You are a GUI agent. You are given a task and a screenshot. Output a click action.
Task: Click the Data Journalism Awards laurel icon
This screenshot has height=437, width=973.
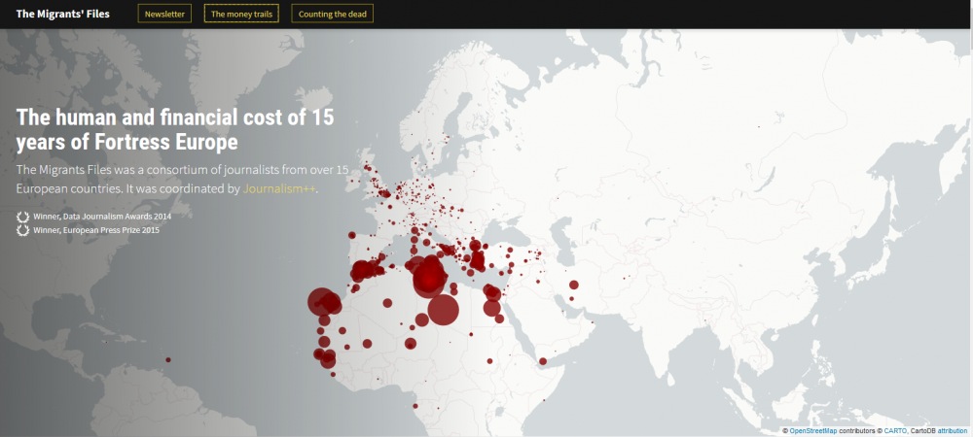pos(22,217)
